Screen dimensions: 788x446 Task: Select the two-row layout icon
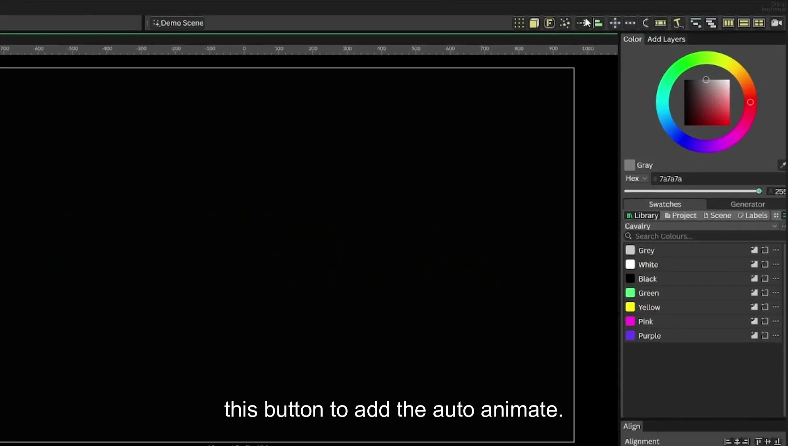coord(744,23)
